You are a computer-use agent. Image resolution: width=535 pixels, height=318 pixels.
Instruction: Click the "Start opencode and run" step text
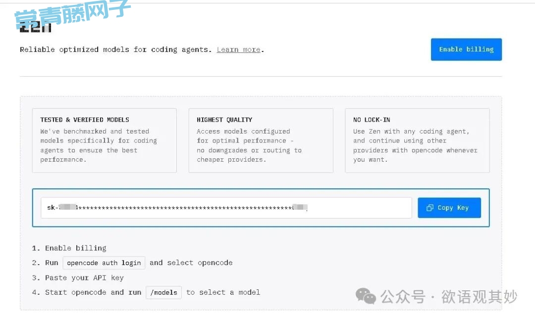[93, 292]
